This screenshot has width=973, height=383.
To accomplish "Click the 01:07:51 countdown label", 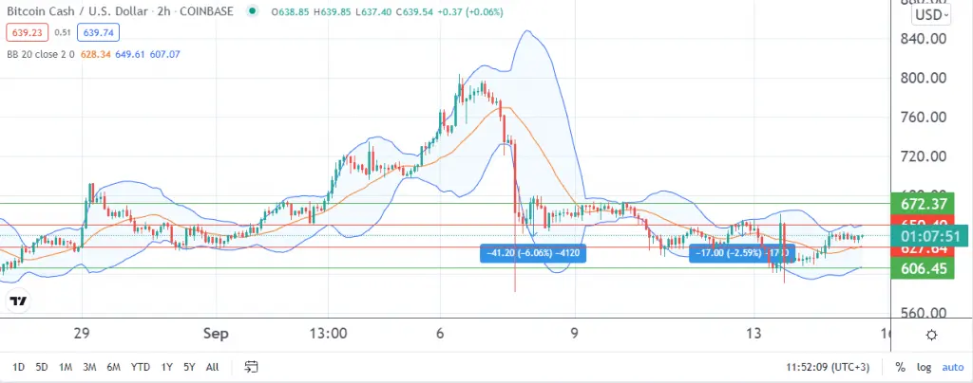I will [929, 236].
